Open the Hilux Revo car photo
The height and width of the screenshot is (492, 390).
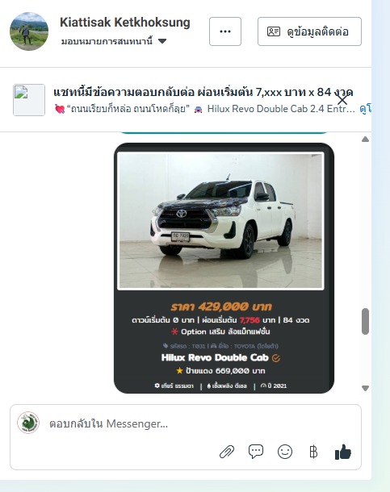(220, 220)
